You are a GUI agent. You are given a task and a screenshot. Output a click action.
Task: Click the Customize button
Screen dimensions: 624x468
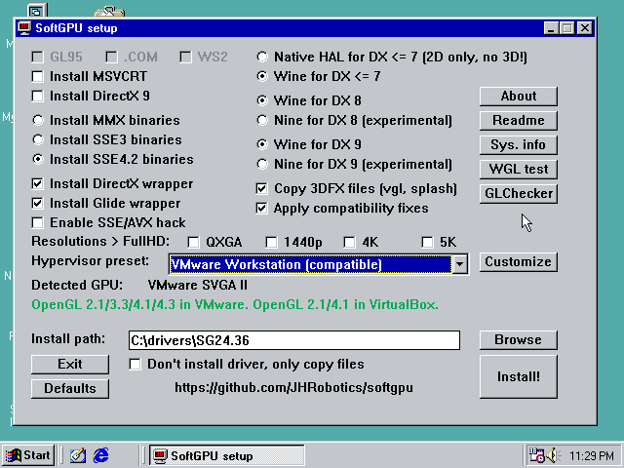[x=518, y=262]
